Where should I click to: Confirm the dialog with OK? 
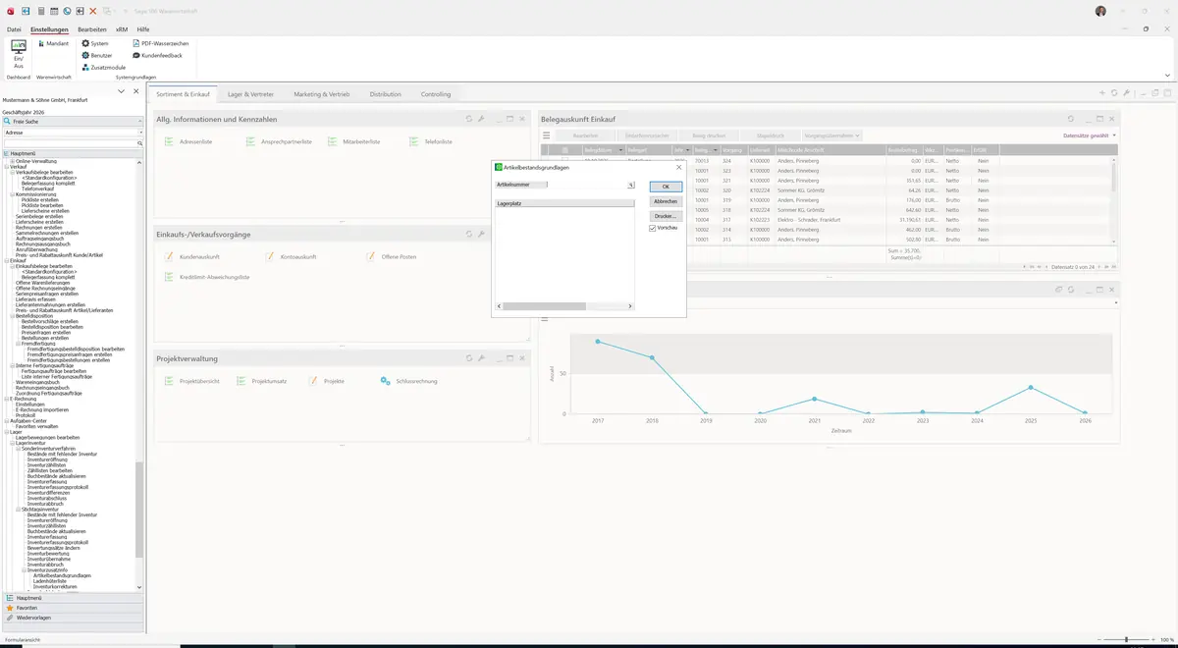click(x=666, y=187)
